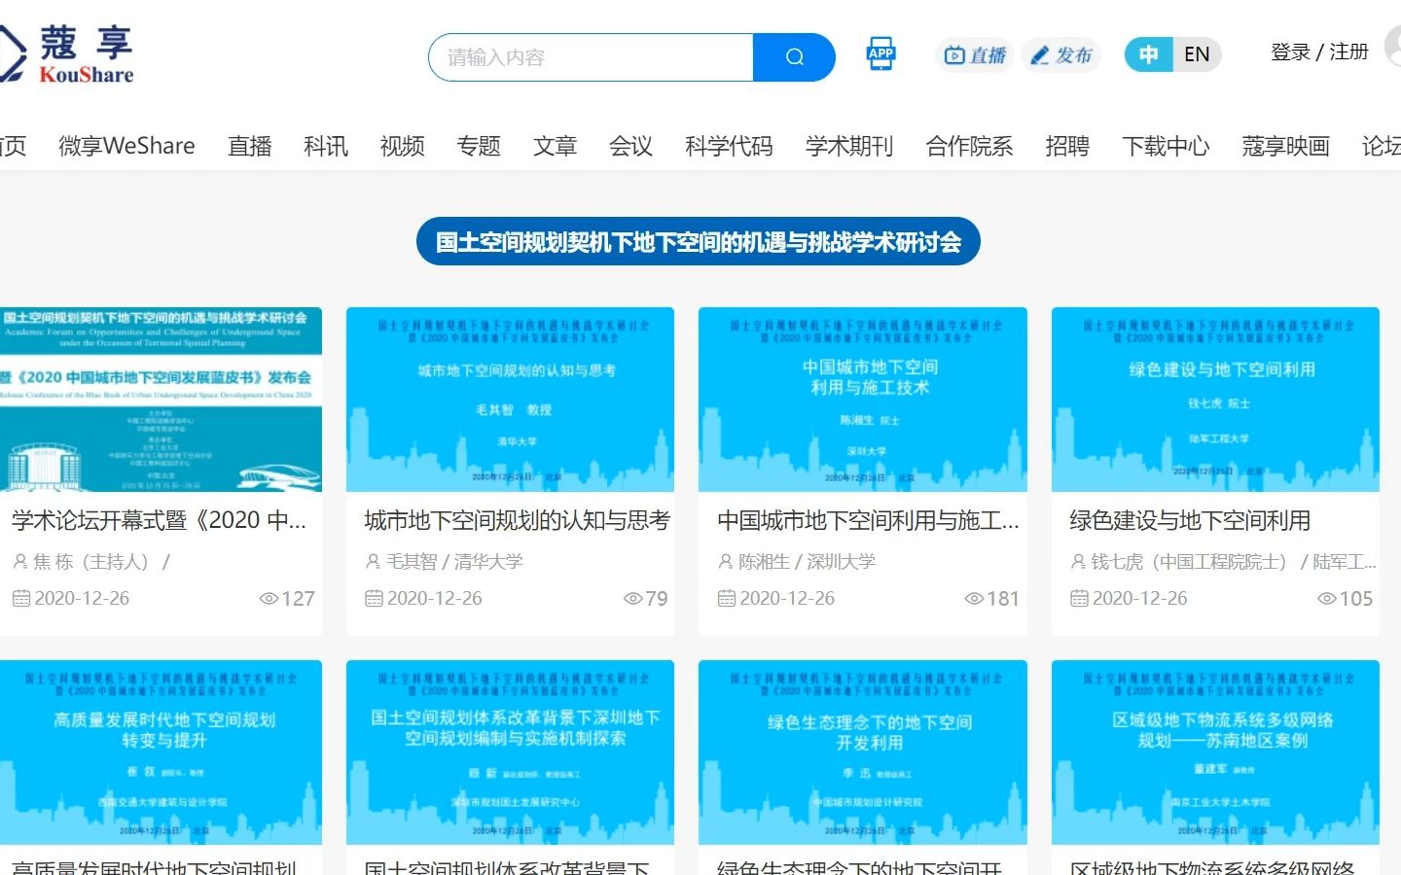Click the KouShare logo
Screen dimensions: 1401x875
[66, 54]
